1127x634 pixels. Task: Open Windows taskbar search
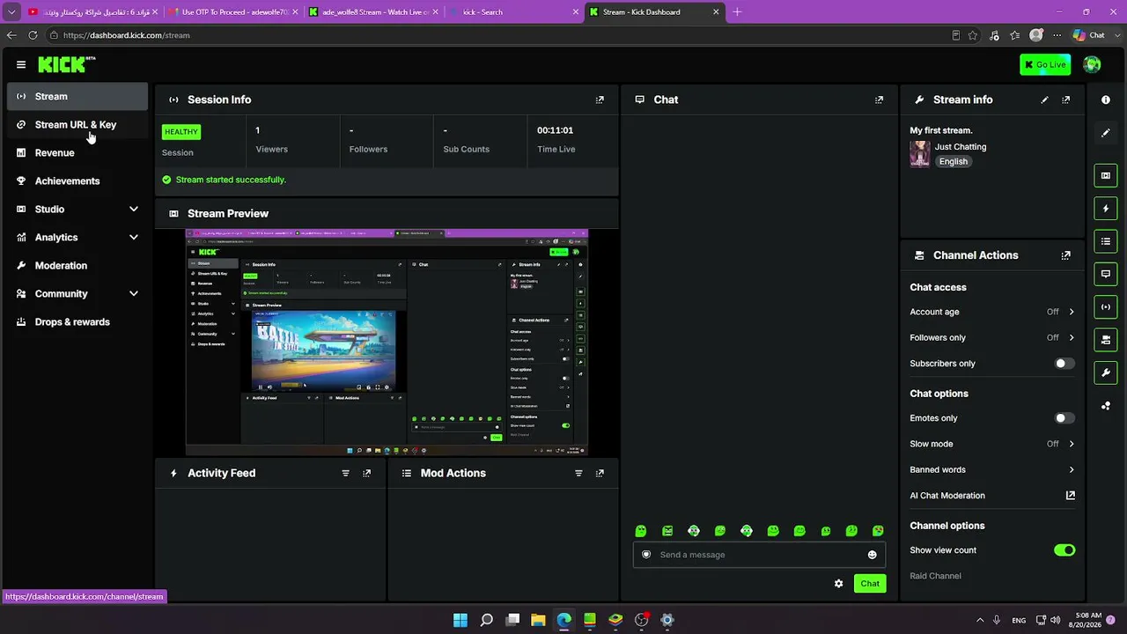(486, 620)
